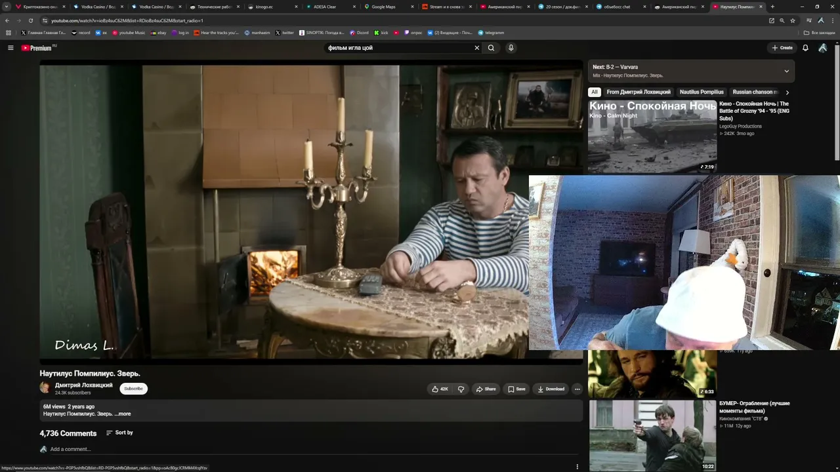Image resolution: width=840 pixels, height=472 pixels.
Task: Share the video
Action: pos(486,389)
